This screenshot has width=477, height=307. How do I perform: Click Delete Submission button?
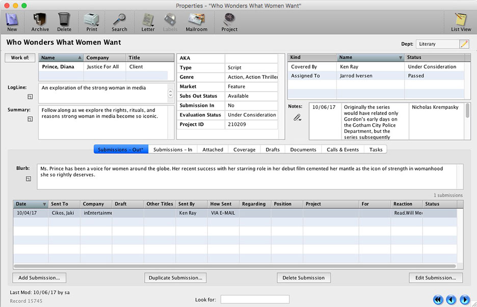coord(304,278)
